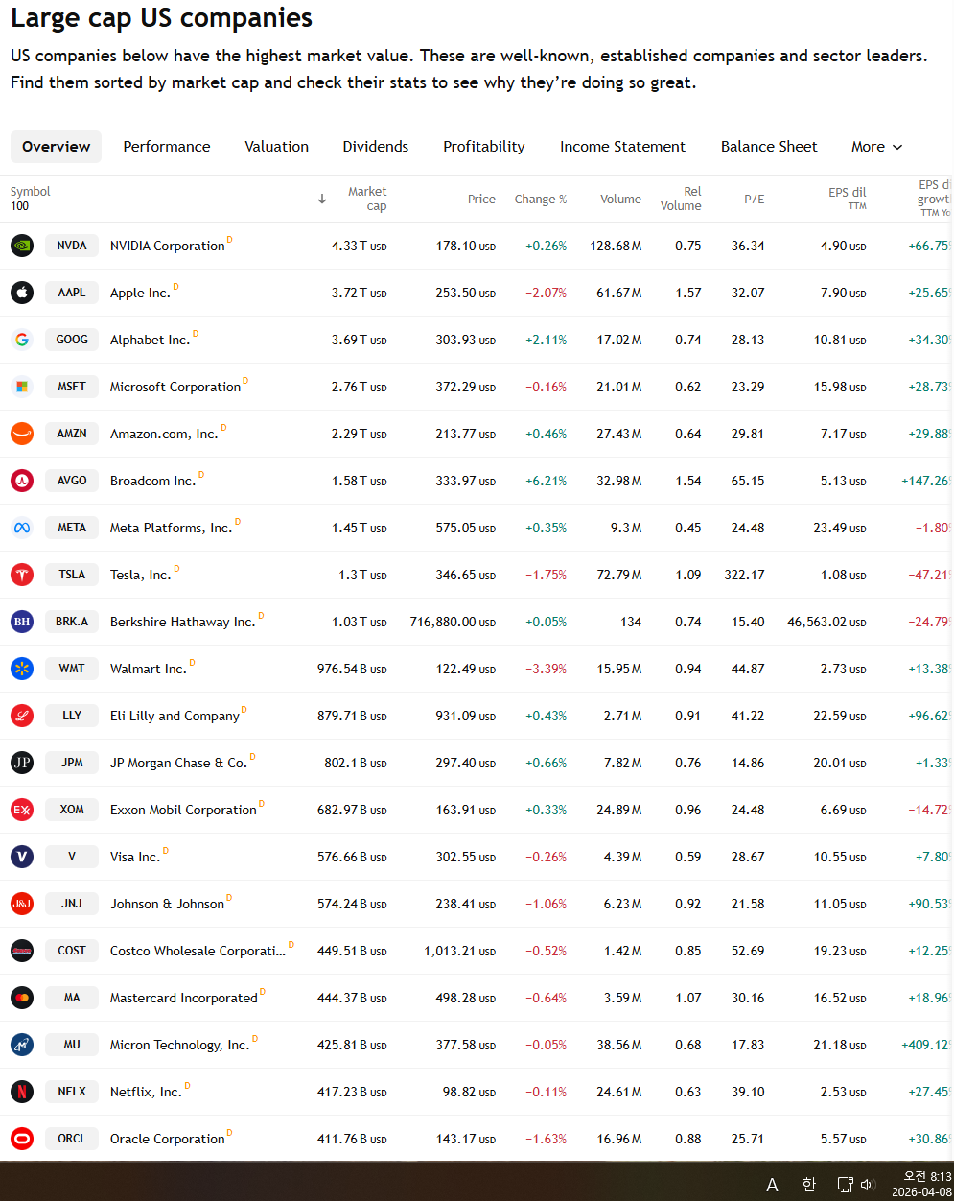Click Micron's 38.56 M volume value
This screenshot has width=954, height=1201.
coord(618,1045)
